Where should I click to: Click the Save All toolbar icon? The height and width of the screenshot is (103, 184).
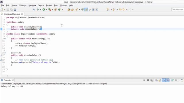(11, 9)
